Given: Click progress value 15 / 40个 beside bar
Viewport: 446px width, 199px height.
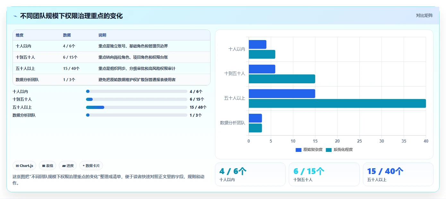Looking at the screenshot, I should pos(198,107).
